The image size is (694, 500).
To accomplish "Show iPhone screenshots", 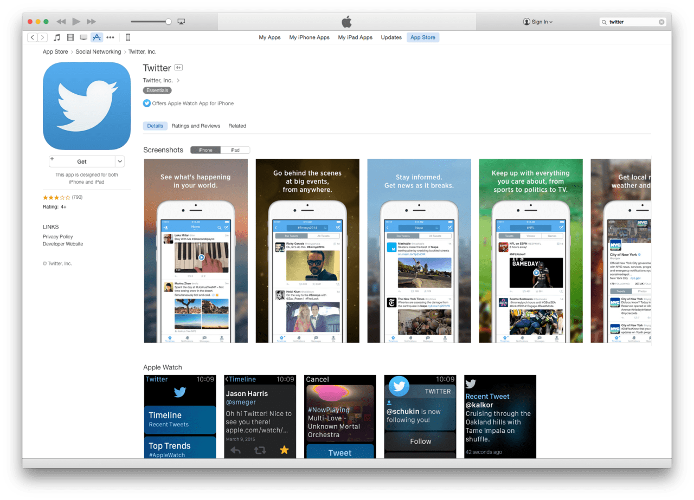I will [x=205, y=150].
